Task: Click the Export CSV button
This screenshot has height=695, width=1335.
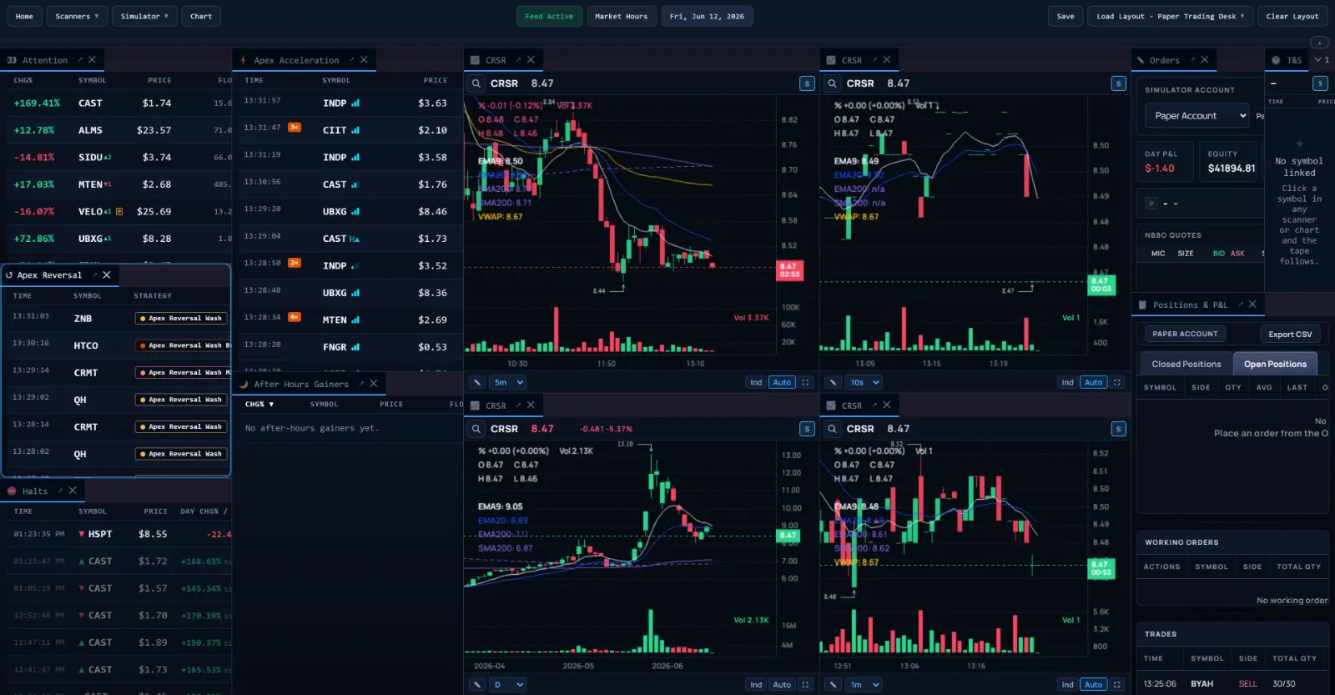Action: click(1290, 334)
